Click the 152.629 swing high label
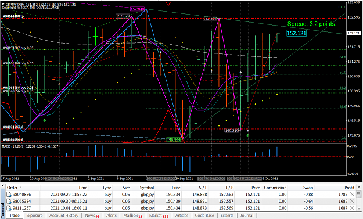Screen dimensions: 363x219 [x=123, y=16]
